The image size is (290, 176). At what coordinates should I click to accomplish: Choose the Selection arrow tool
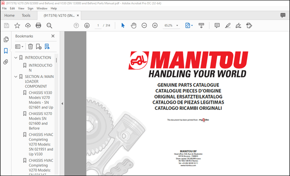click(x=123, y=25)
